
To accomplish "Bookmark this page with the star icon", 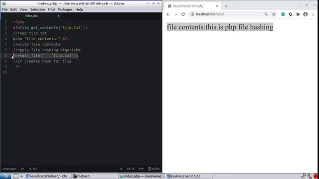I will tap(274, 14).
